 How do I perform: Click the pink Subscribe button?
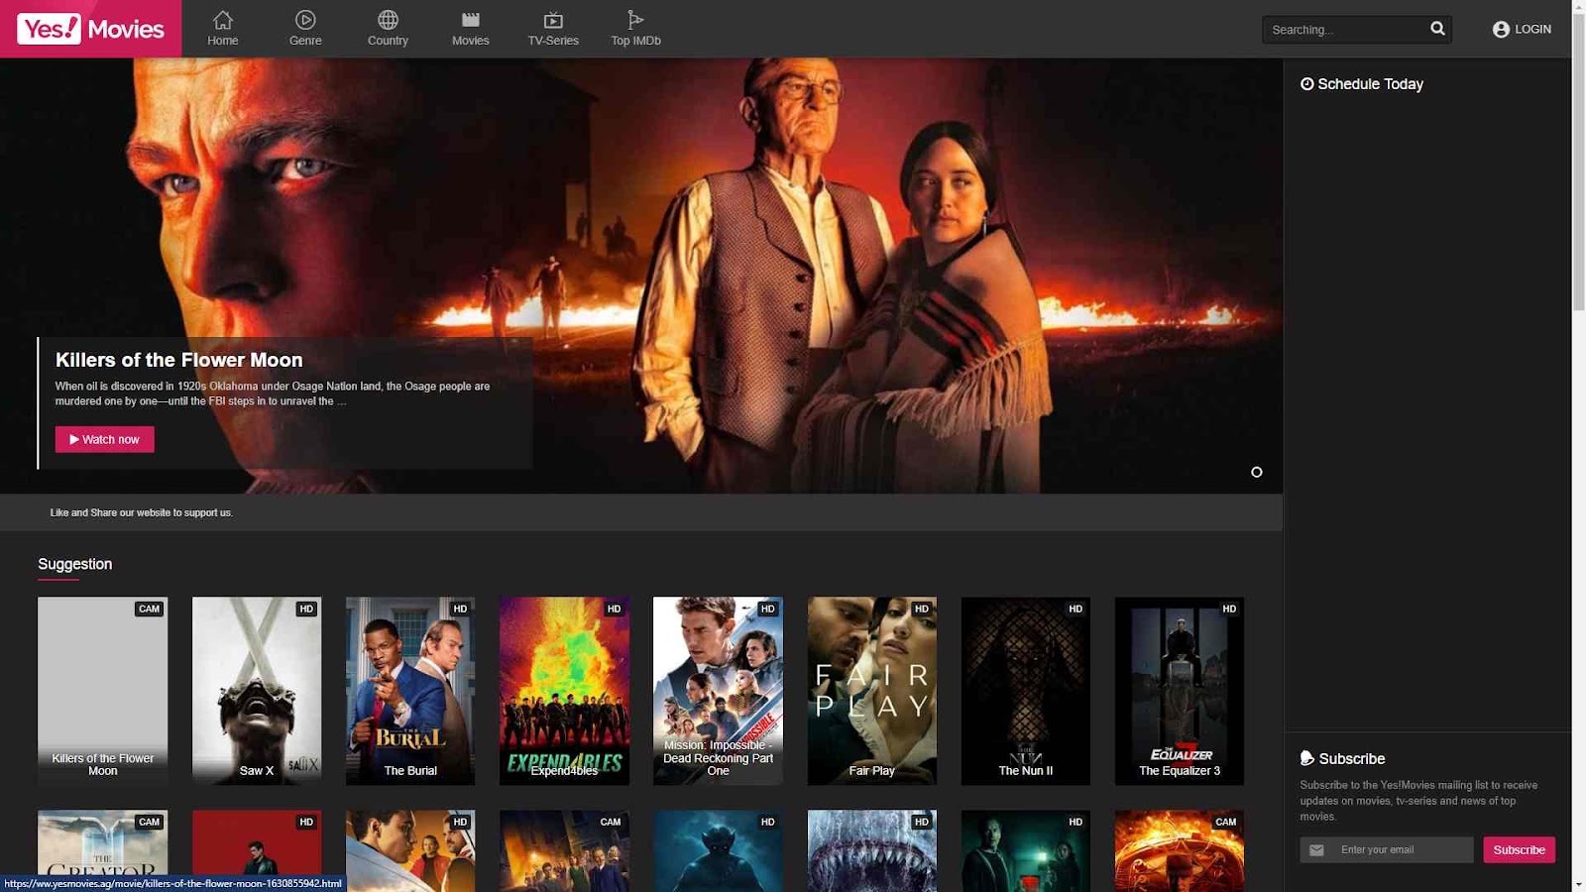[1519, 849]
